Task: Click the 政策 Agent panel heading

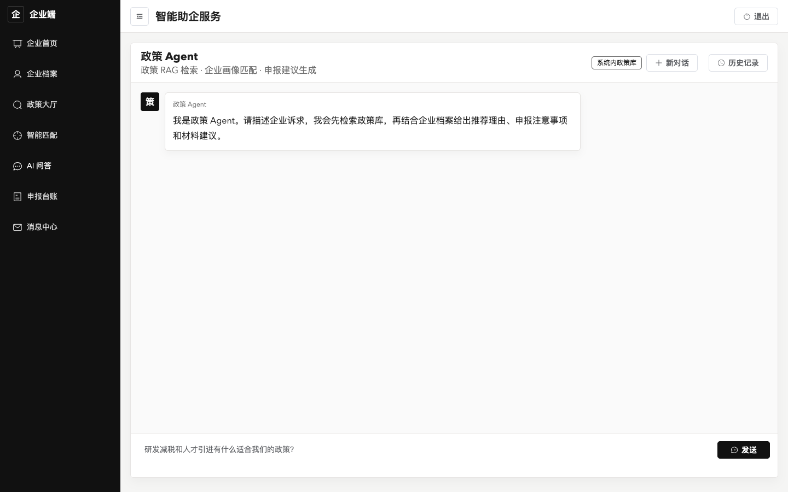Action: click(x=169, y=56)
